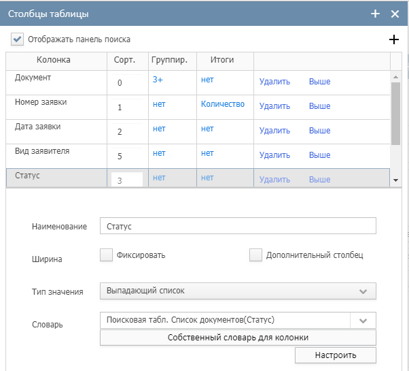Image resolution: width=409 pixels, height=371 pixels.
Task: Expand the Словарь dropdown arrow
Action: click(363, 321)
